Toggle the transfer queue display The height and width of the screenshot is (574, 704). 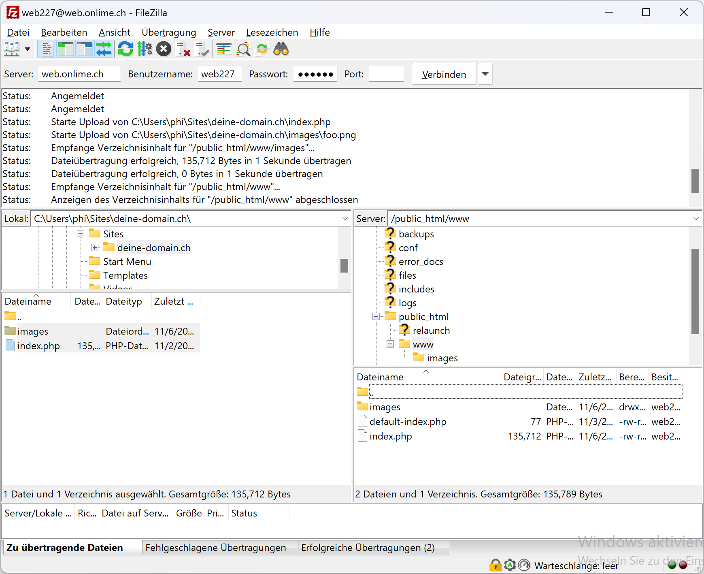[x=104, y=49]
